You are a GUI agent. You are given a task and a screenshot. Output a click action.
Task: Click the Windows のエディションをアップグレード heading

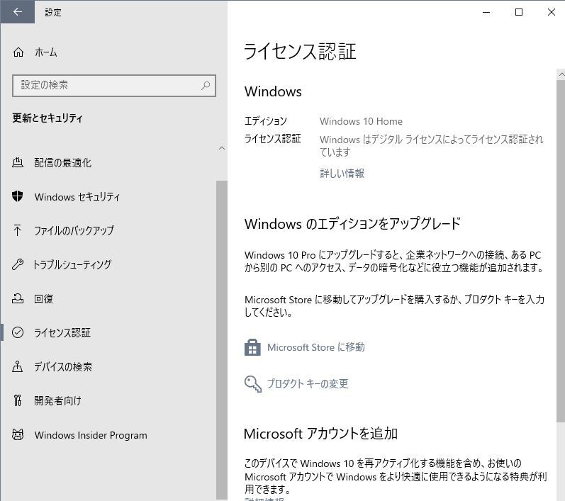(x=352, y=224)
